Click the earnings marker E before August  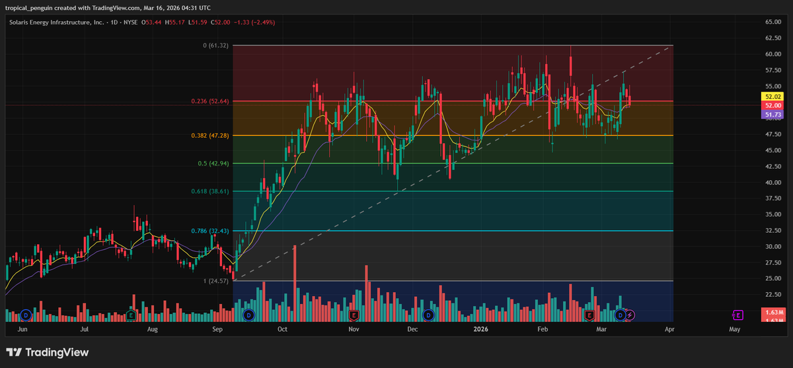coord(132,315)
